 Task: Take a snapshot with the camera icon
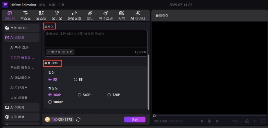pos(247,121)
